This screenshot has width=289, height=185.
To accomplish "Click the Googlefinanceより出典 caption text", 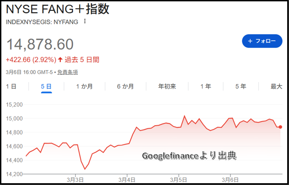I will [x=190, y=156].
